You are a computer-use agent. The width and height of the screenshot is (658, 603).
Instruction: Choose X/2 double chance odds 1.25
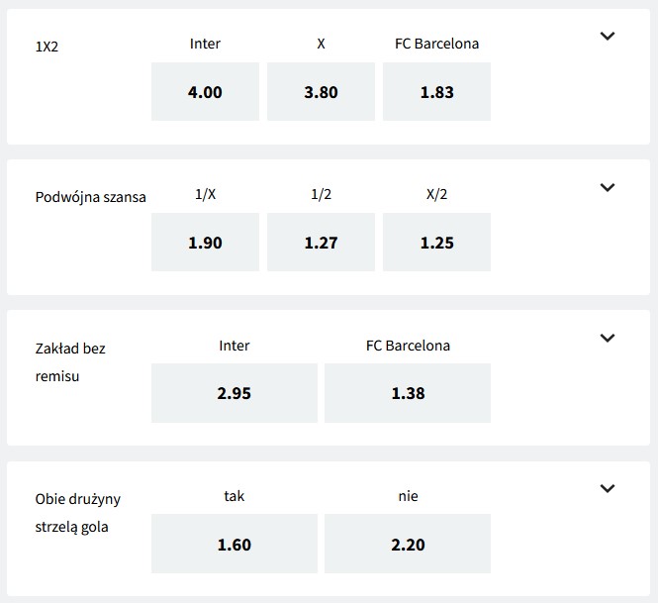(x=436, y=243)
